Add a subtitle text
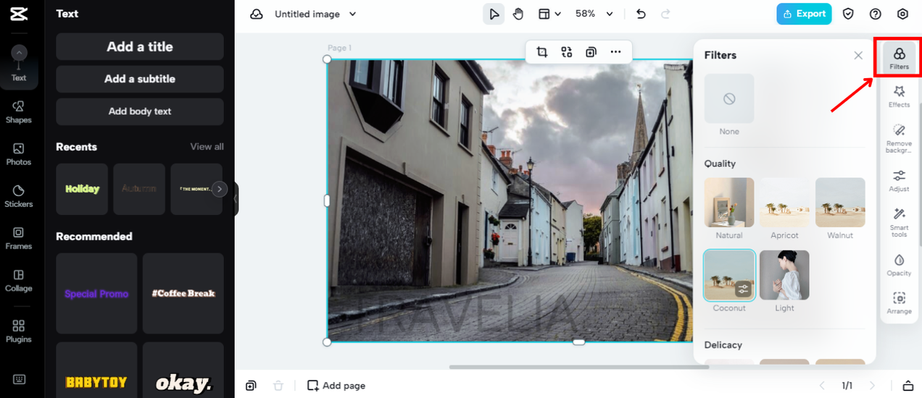Viewport: 922px width, 398px height. point(140,79)
